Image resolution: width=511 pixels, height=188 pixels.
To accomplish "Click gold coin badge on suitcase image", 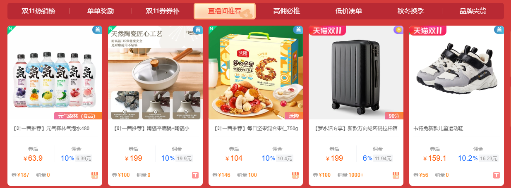I will [398, 29].
